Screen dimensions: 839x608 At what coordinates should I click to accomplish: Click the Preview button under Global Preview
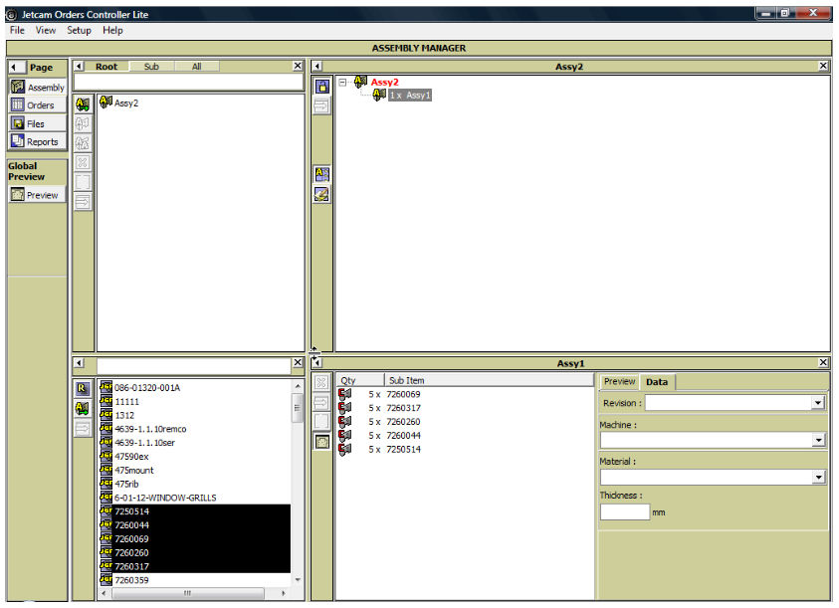pos(38,194)
